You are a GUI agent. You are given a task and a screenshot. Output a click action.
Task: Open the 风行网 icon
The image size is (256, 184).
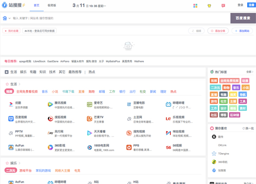click(x=50, y=133)
